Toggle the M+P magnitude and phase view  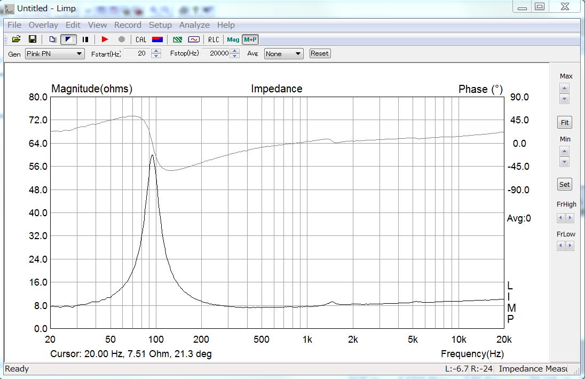(x=250, y=40)
